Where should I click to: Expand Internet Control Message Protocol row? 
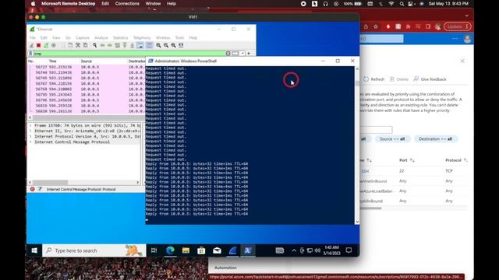[30, 142]
